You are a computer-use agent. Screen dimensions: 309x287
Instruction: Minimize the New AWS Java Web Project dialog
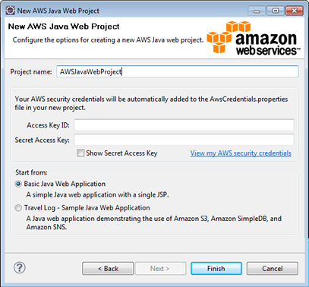coord(257,11)
